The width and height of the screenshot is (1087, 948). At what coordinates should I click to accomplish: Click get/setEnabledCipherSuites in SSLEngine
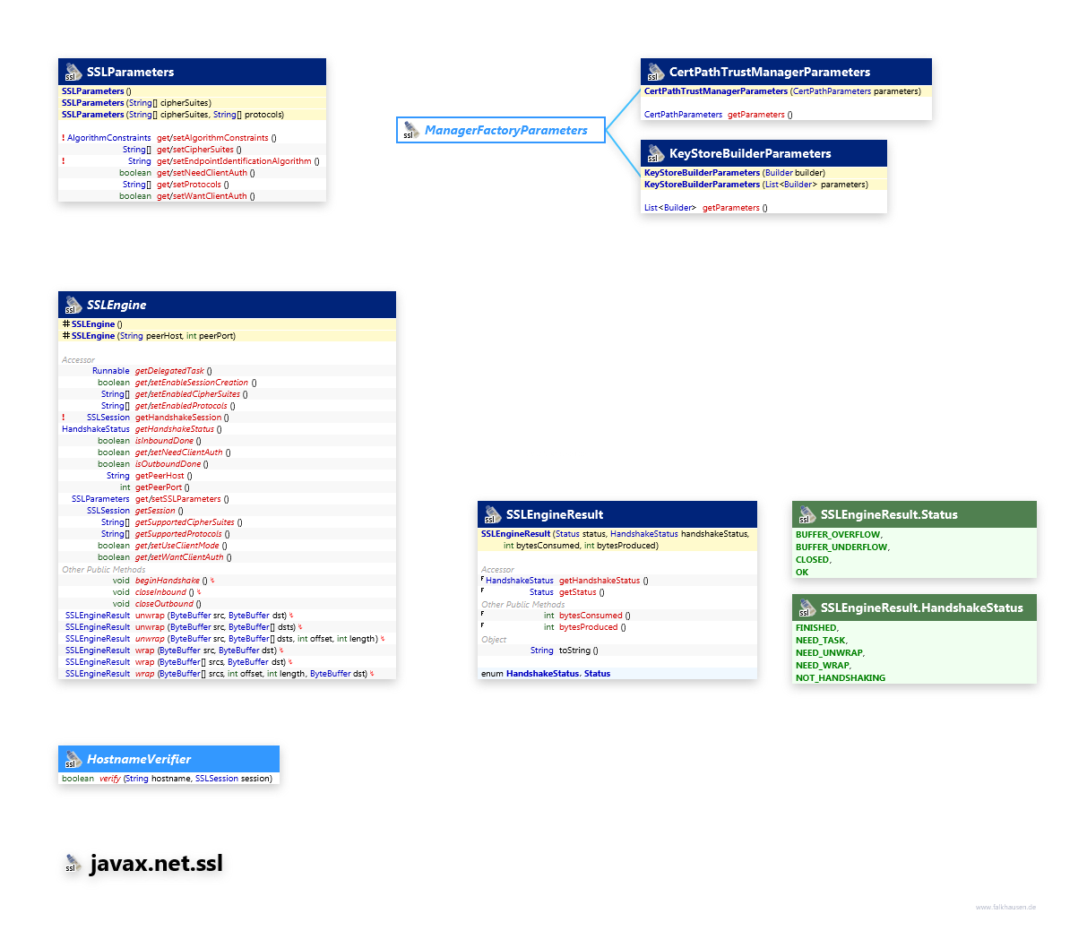click(188, 394)
